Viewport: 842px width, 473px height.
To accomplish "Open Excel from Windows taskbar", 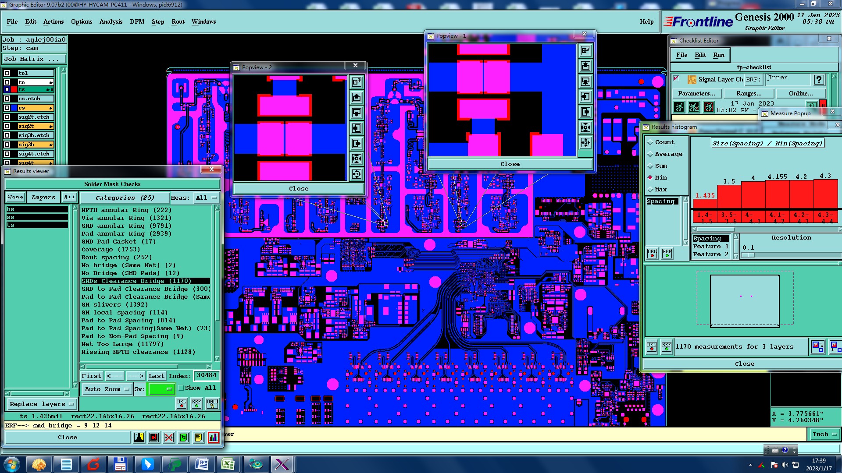I will pos(228,464).
